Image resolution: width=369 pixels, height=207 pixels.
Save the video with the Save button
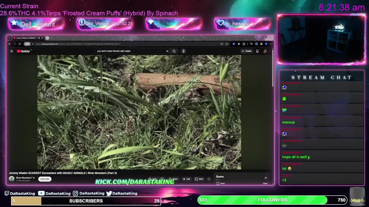click(199, 179)
